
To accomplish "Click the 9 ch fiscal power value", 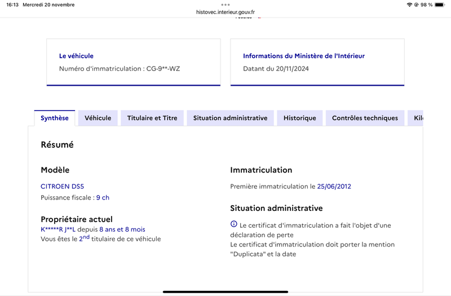I will (103, 198).
